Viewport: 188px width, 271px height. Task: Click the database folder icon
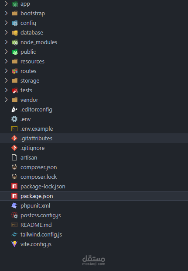pyautogui.click(x=15, y=33)
